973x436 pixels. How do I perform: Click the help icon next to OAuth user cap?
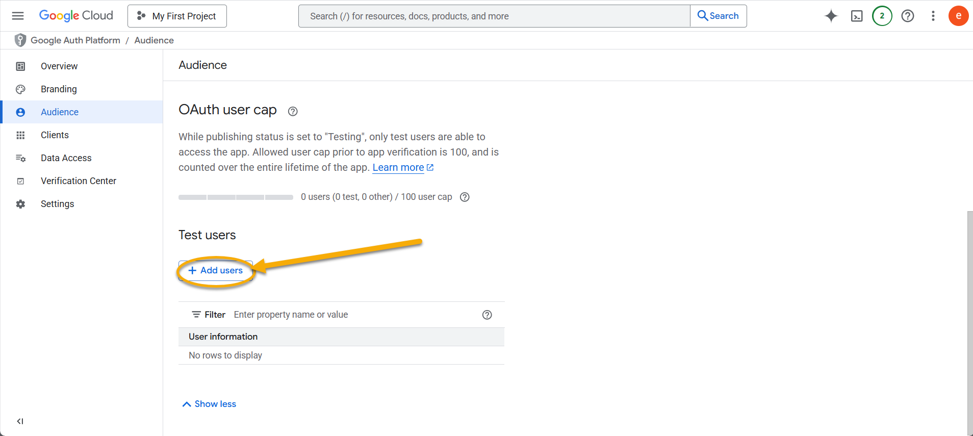[293, 111]
